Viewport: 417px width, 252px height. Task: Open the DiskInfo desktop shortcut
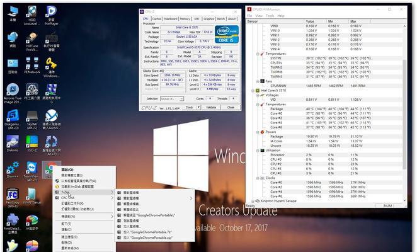coord(13,144)
